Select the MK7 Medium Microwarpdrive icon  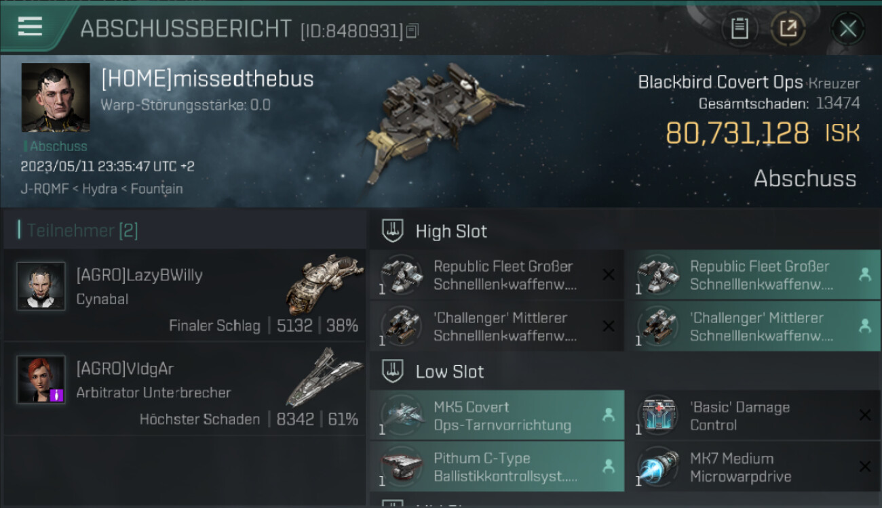[x=657, y=467]
